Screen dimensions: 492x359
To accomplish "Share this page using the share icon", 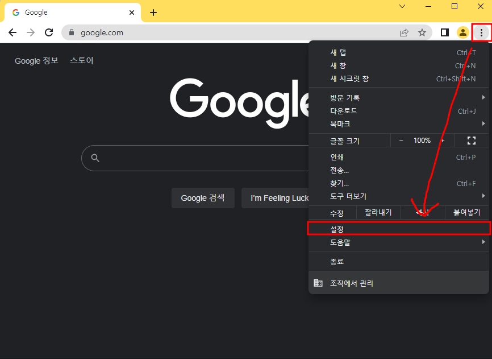I will point(403,32).
